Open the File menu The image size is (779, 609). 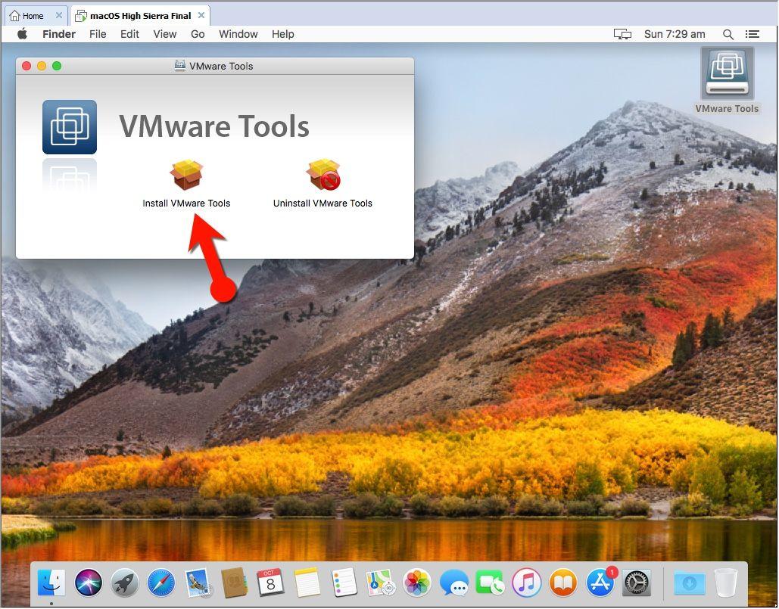coord(98,34)
